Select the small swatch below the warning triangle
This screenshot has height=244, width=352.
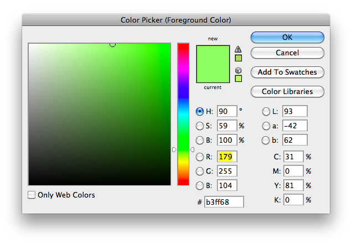click(x=239, y=58)
